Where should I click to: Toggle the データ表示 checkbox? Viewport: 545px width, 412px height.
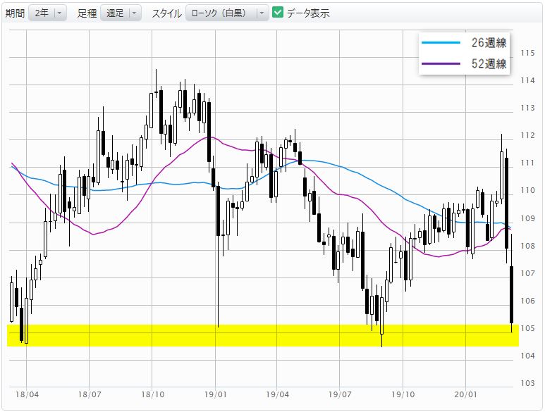point(278,13)
